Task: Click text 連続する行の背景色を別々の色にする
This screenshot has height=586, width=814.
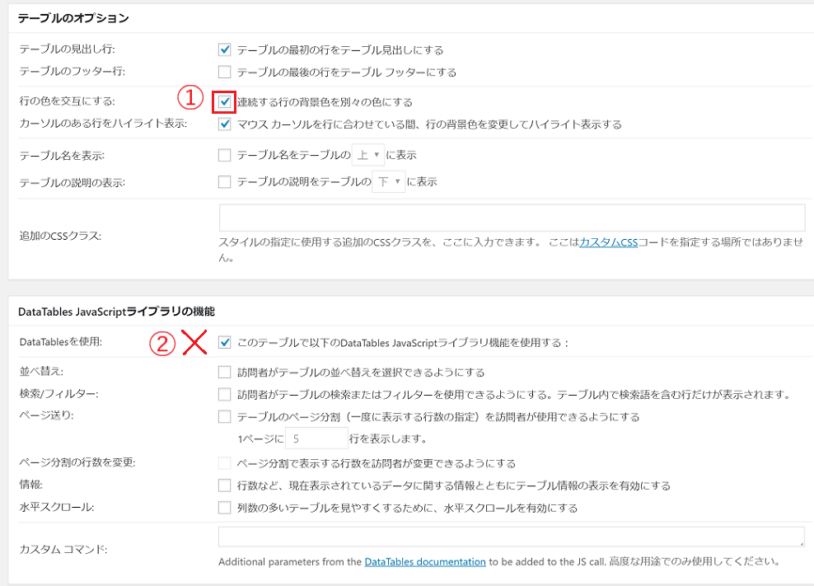Action: tap(325, 102)
